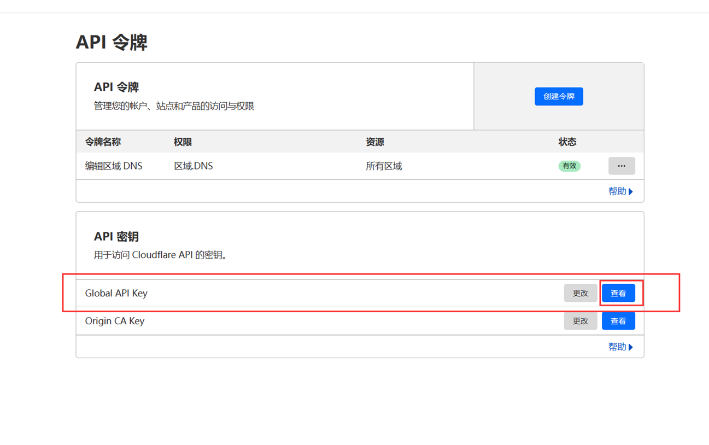Open 帮助 link in the API 令牌 panel
The height and width of the screenshot is (445, 709).
(620, 191)
